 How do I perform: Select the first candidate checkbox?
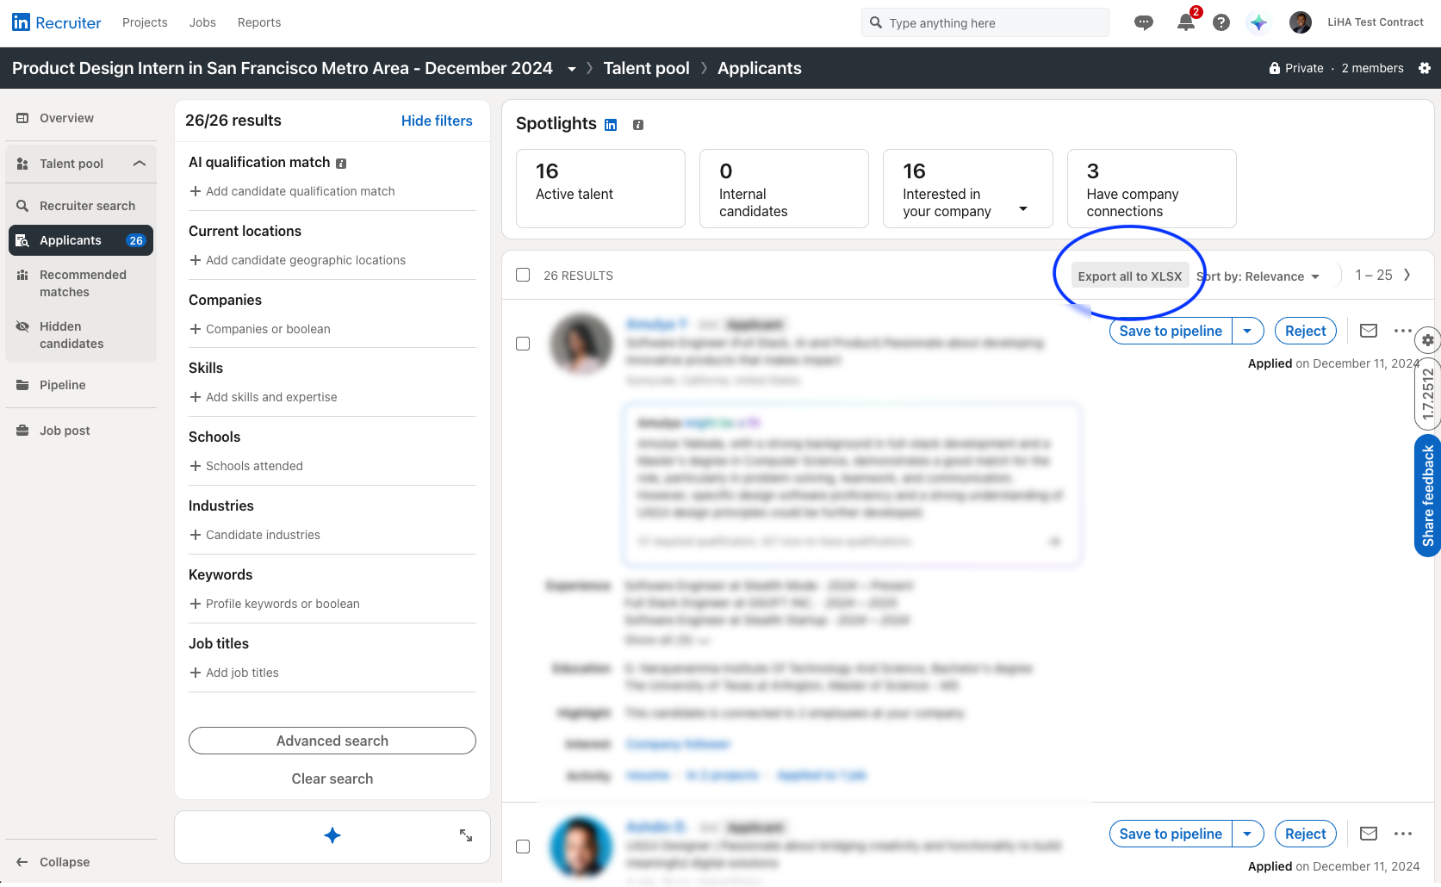(523, 344)
